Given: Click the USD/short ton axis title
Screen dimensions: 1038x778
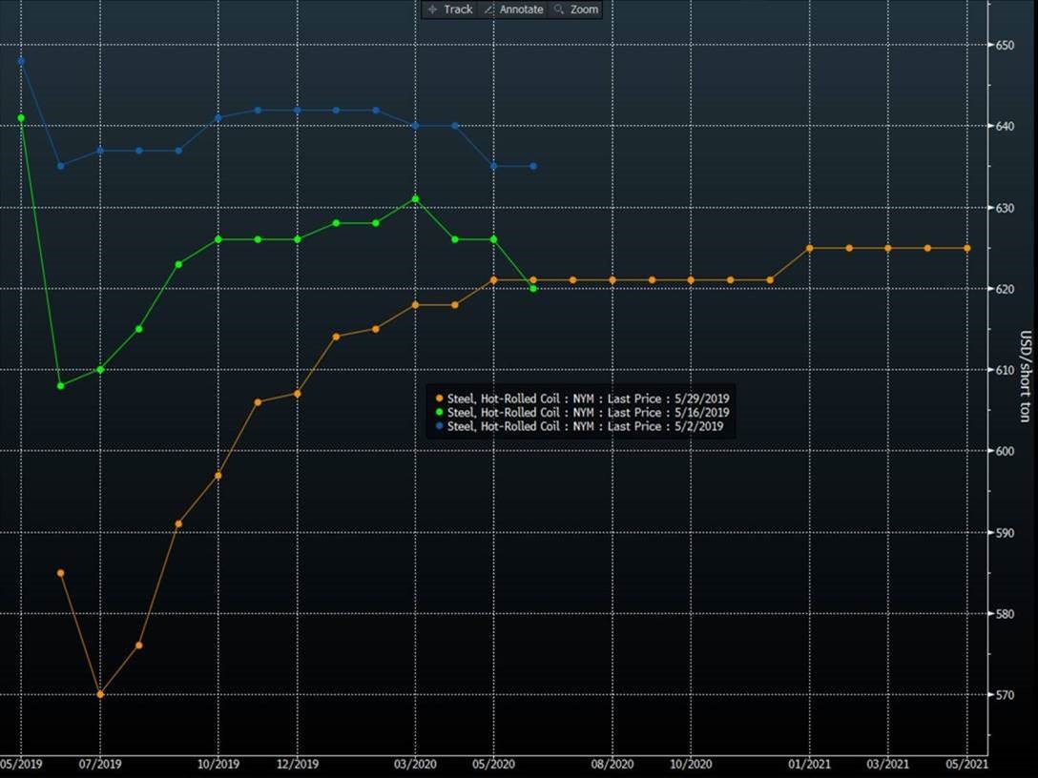Looking at the screenshot, I should point(1026,377).
